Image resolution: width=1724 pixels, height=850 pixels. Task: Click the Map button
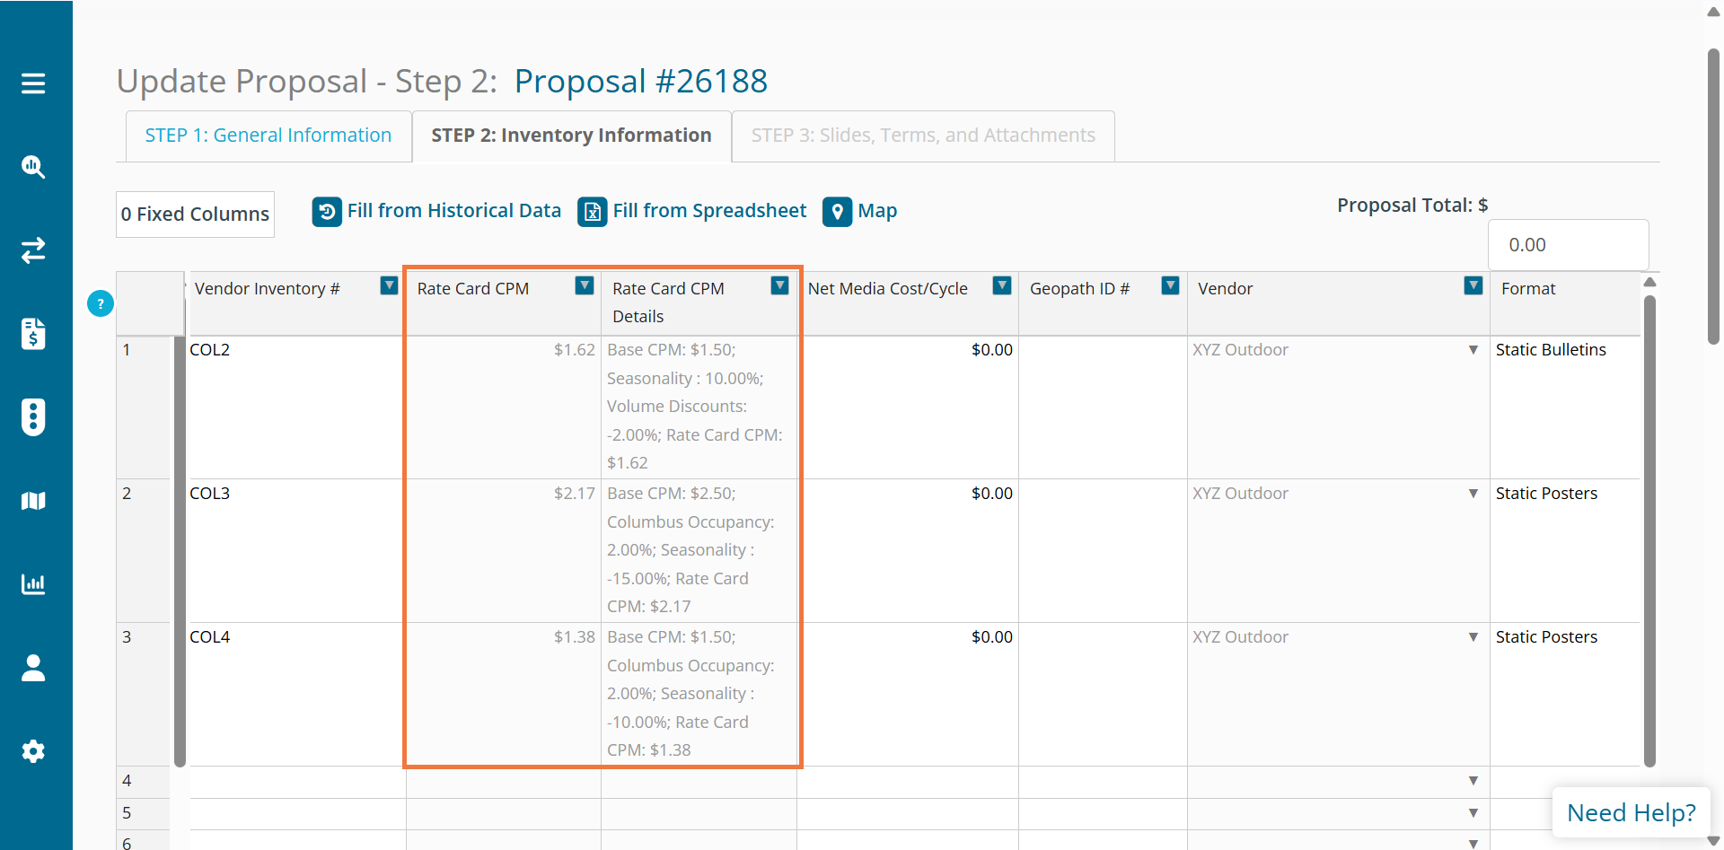tap(860, 211)
